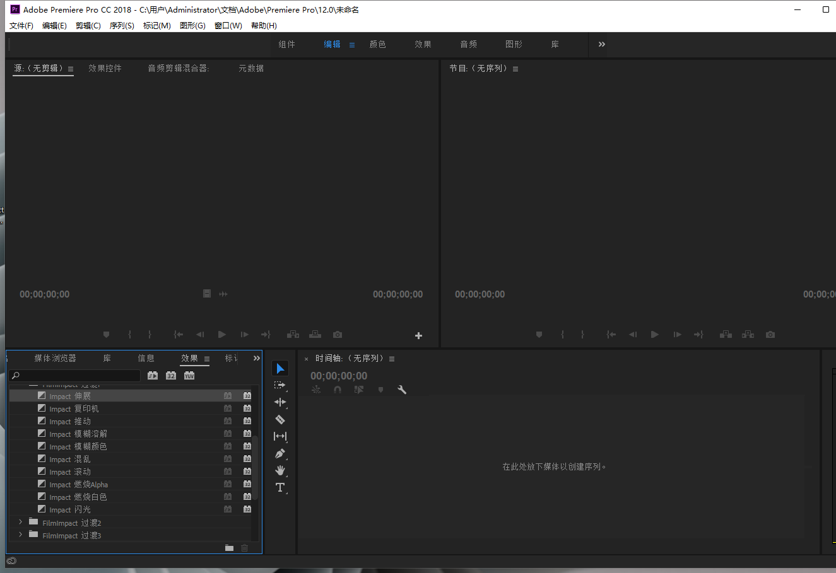The height and width of the screenshot is (573, 836).
Task: Click Mark In in the Source monitor
Action: tap(130, 335)
